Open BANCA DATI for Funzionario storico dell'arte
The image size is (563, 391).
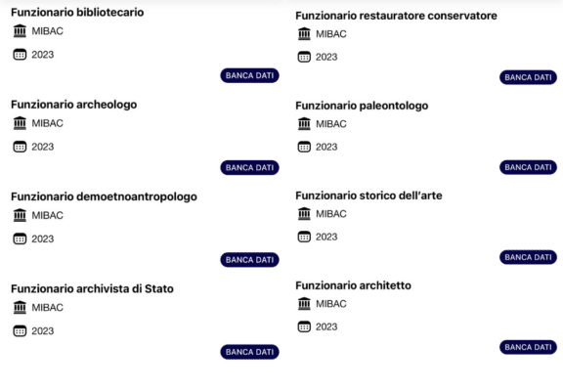click(x=528, y=257)
